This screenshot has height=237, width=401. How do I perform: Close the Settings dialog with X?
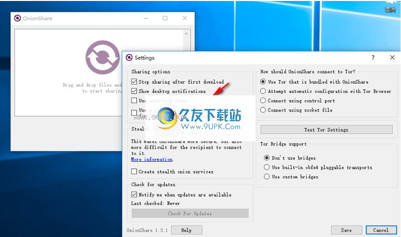392,58
